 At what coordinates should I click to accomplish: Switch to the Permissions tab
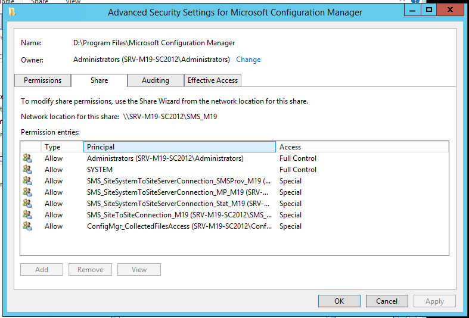point(42,80)
